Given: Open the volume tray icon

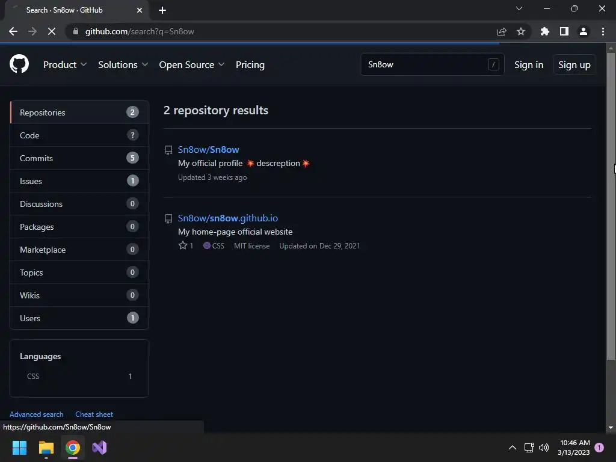Looking at the screenshot, I should (x=544, y=448).
